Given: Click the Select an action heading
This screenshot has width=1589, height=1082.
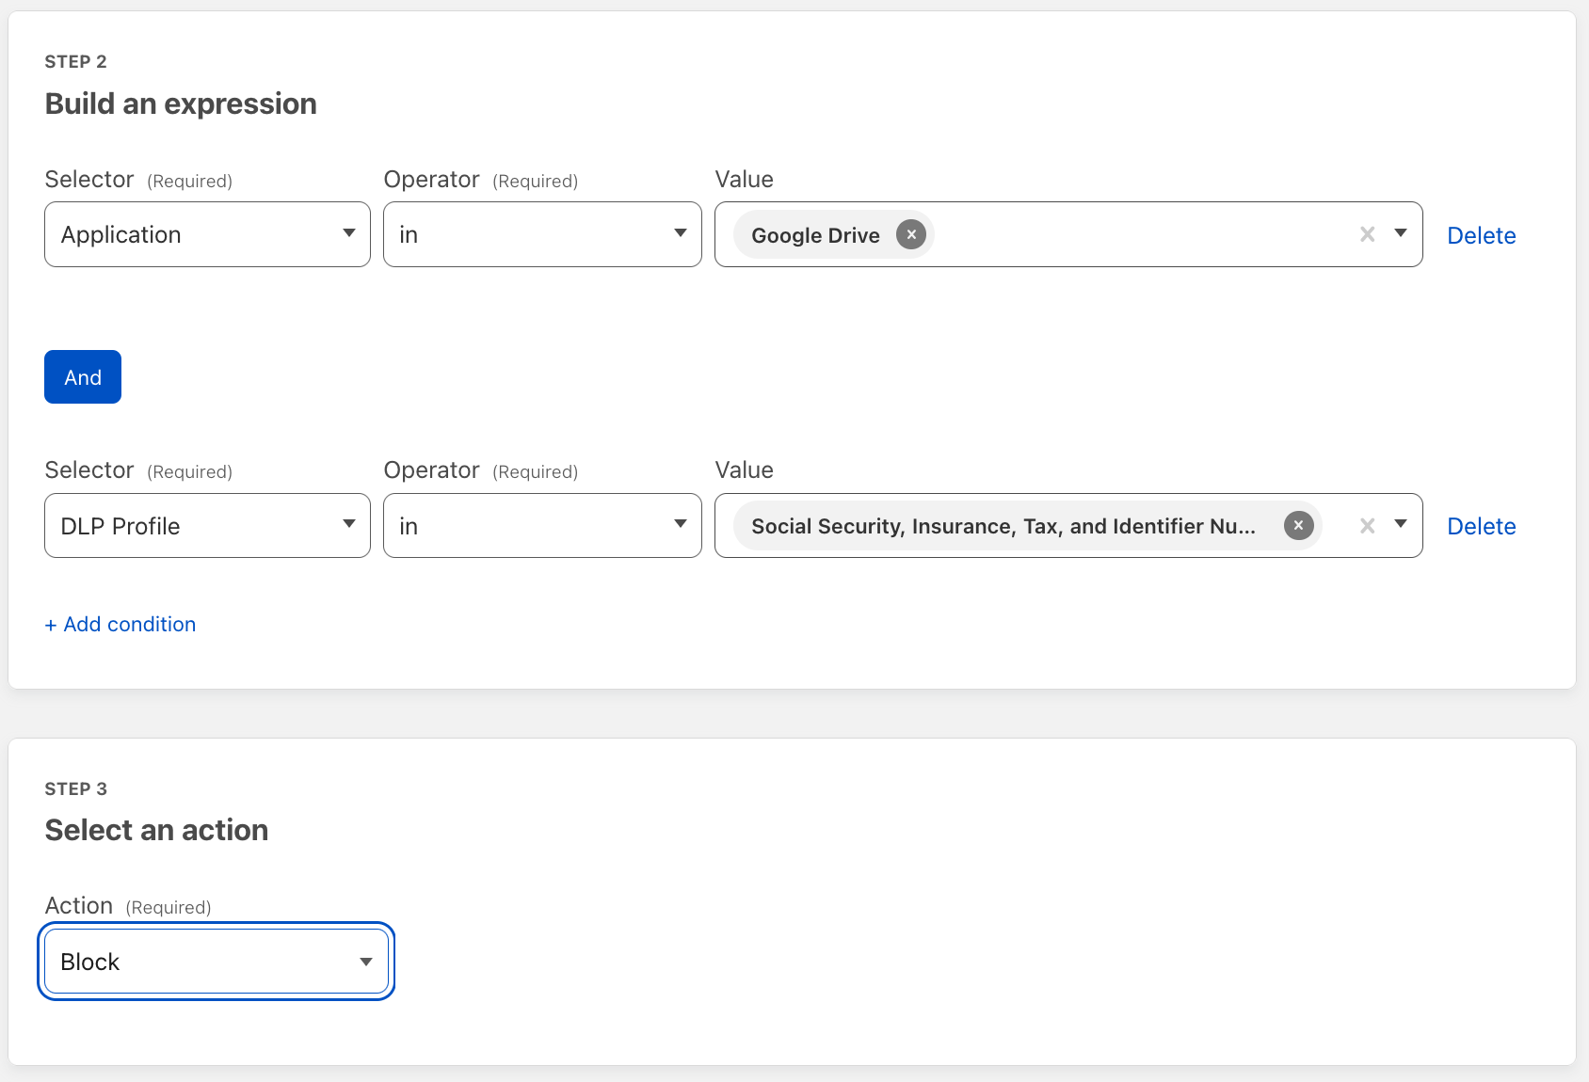Looking at the screenshot, I should 156,830.
